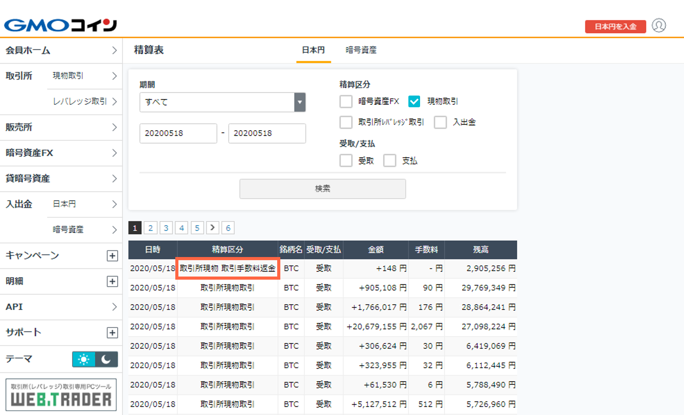This screenshot has width=684, height=415.
Task: Switch to the 暗号資産 tab
Action: click(x=360, y=50)
